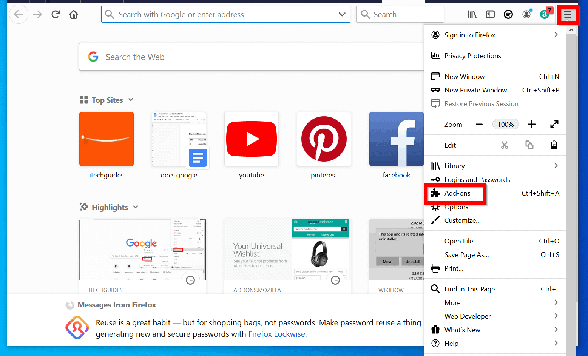
Task: Click the Customize brush icon
Action: pyautogui.click(x=435, y=220)
